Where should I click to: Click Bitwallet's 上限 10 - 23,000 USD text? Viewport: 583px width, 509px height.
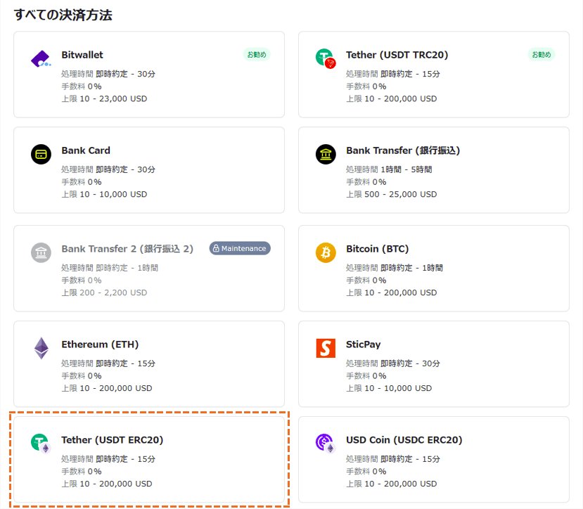(104, 98)
